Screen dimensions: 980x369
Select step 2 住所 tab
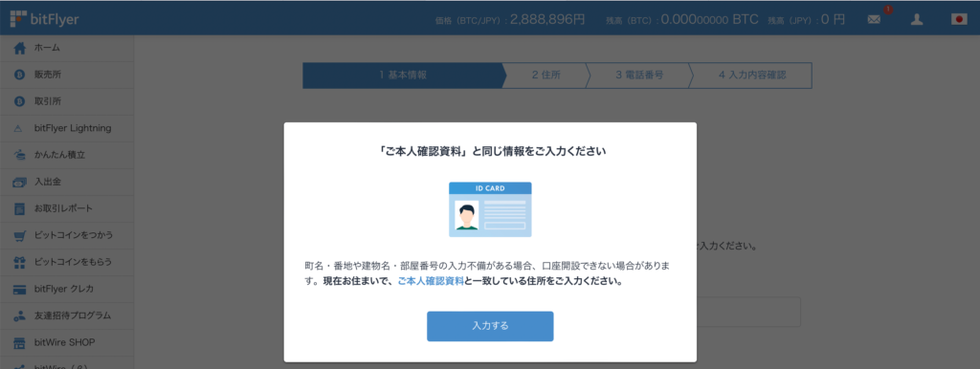click(x=546, y=75)
